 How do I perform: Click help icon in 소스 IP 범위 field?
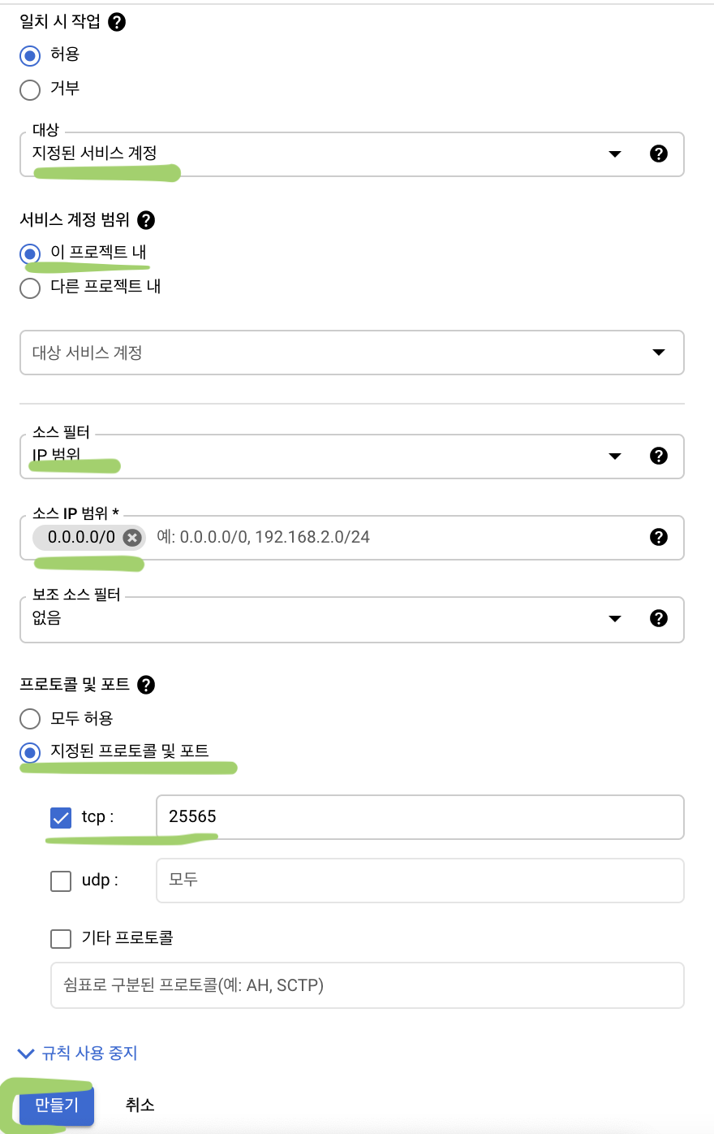point(659,537)
